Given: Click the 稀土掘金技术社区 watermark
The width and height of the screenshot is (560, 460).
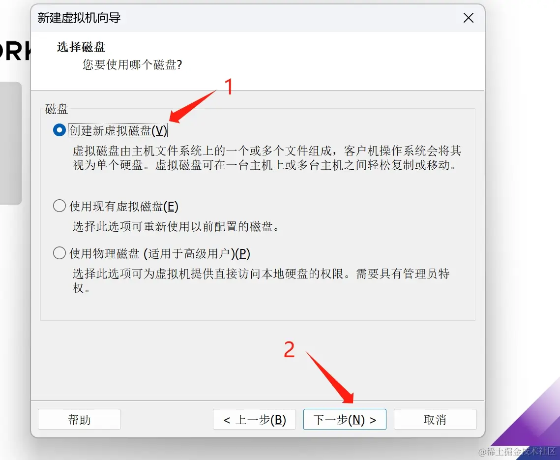Looking at the screenshot, I should click(517, 452).
